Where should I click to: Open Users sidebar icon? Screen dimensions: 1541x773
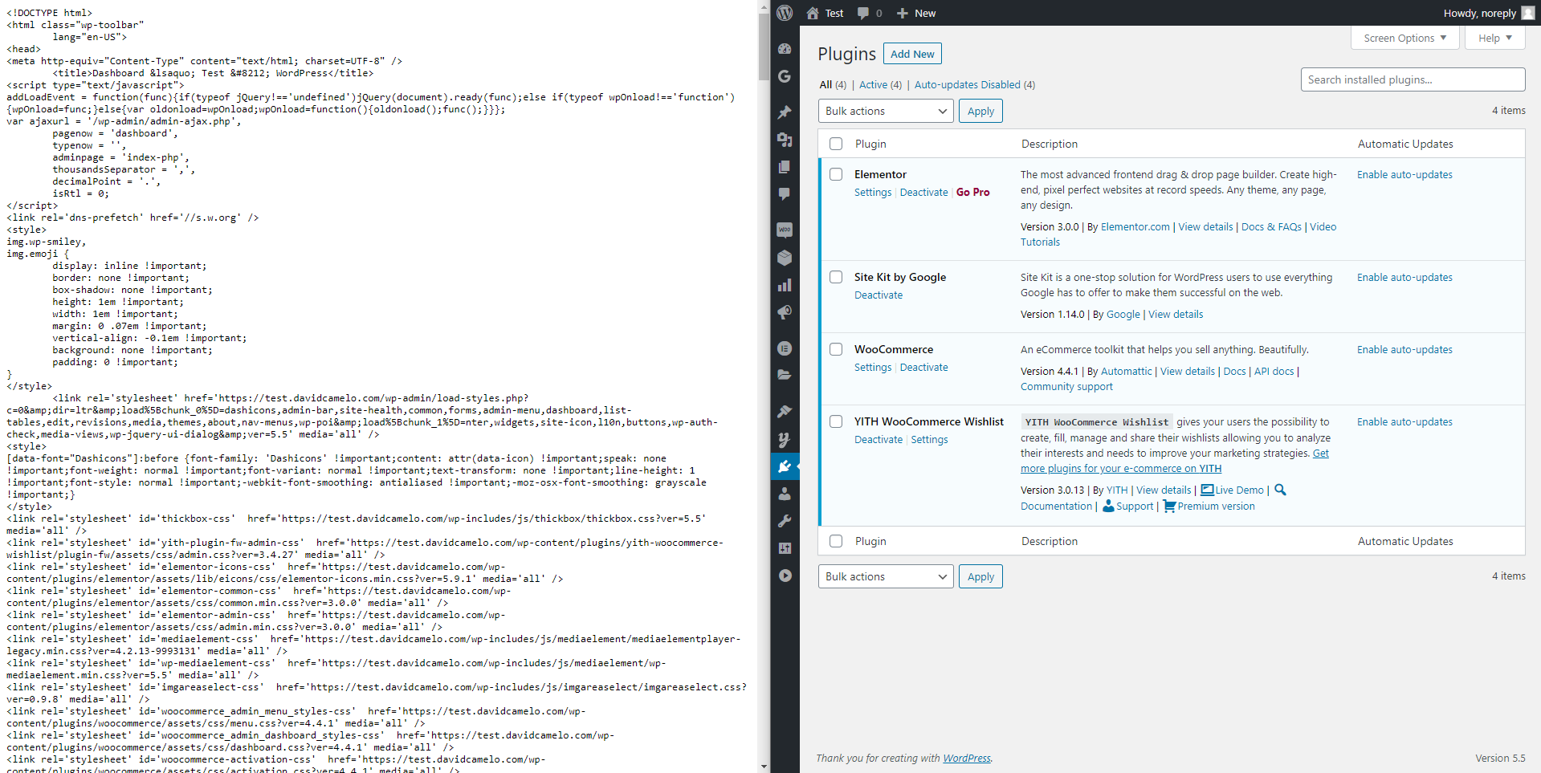click(785, 494)
